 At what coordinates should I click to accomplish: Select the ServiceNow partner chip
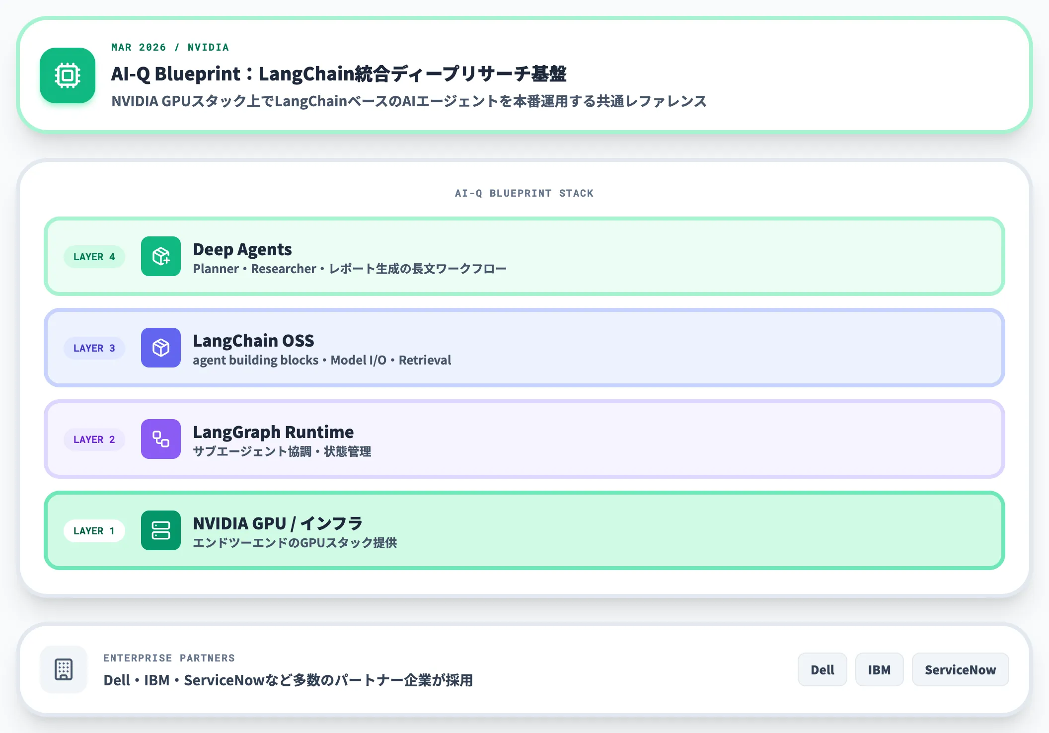click(960, 669)
